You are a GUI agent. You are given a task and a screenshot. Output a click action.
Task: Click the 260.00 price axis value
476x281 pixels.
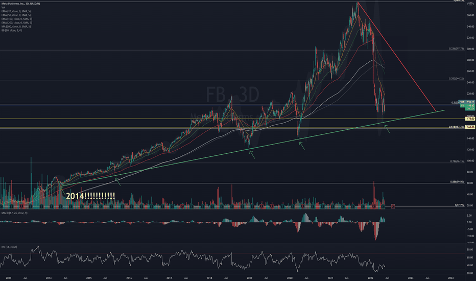pyautogui.click(x=470, y=71)
